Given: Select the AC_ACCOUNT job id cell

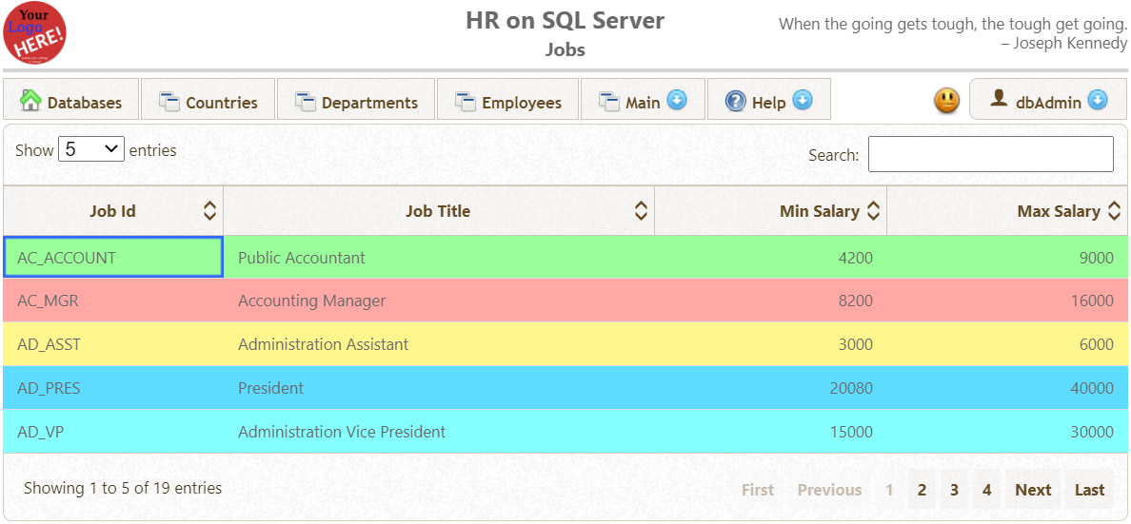Looking at the screenshot, I should [x=113, y=258].
